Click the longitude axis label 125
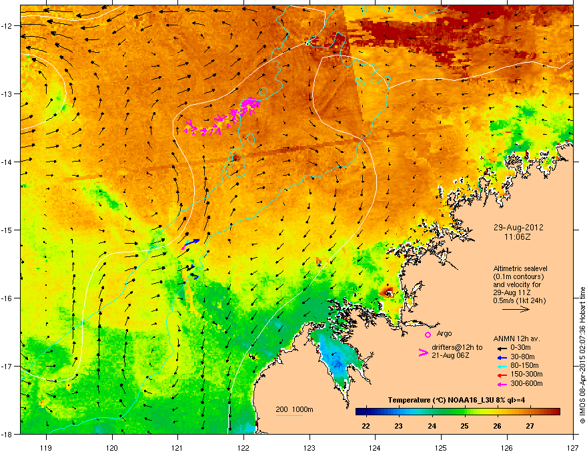This screenshot has width=587, height=454. coord(441,447)
